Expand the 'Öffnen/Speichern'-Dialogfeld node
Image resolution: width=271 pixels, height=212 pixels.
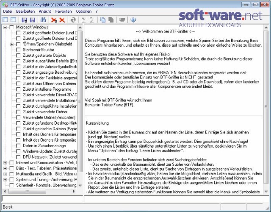point(12,44)
